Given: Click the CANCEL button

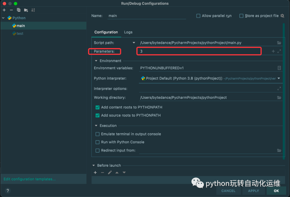Looking at the screenshot, I should click(x=229, y=191).
